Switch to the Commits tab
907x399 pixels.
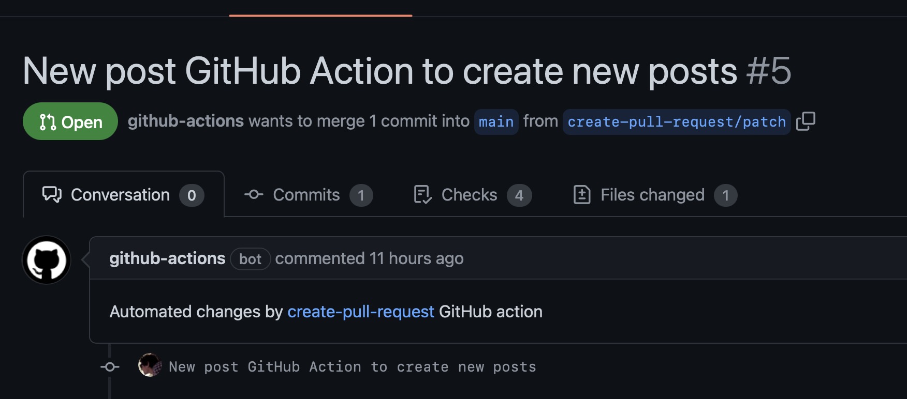306,195
